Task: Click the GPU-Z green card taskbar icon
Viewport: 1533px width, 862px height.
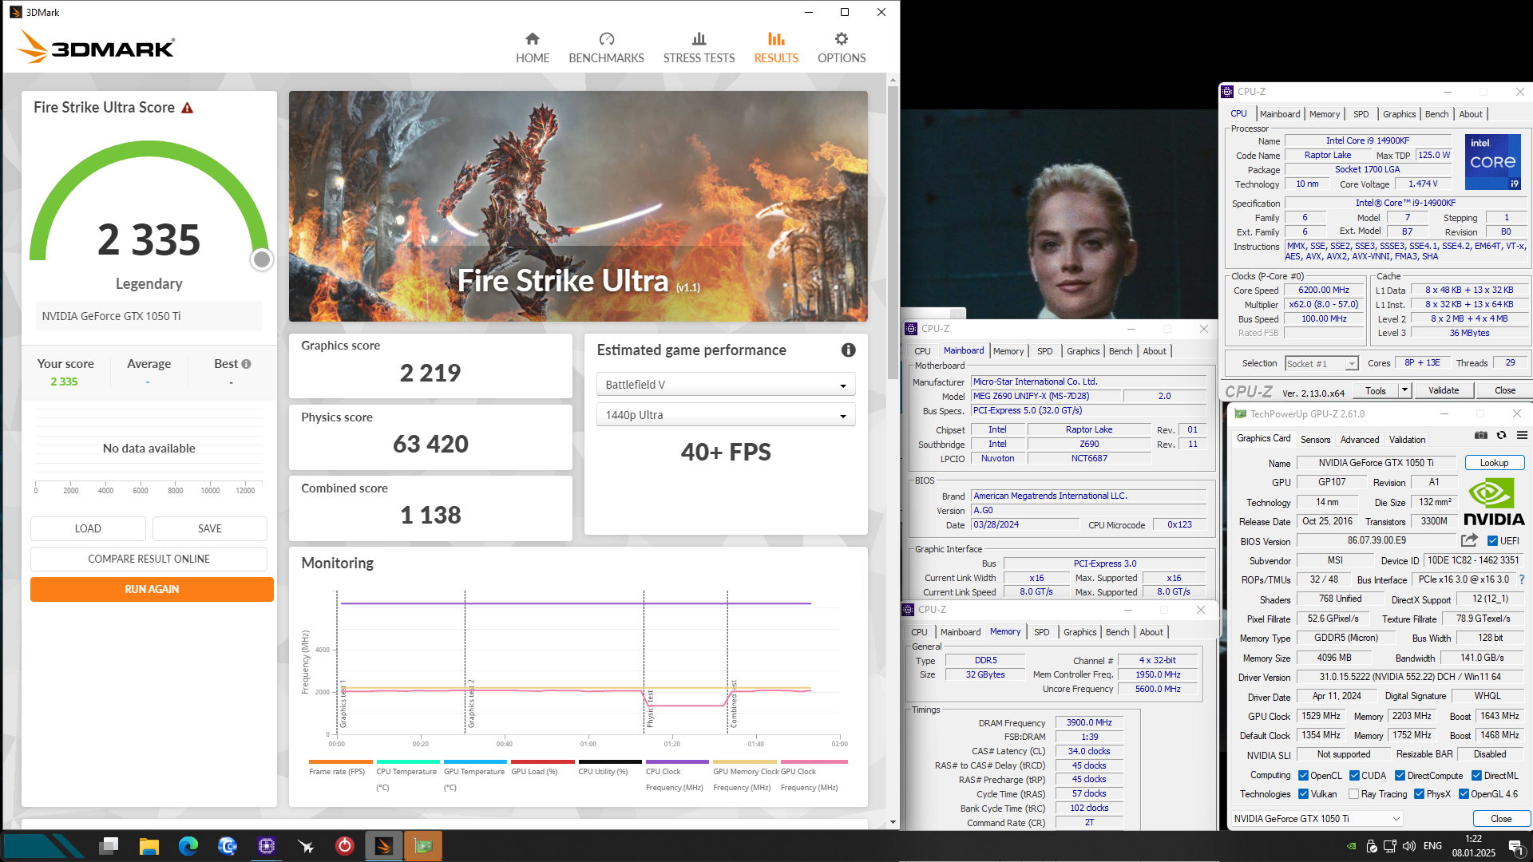Action: tap(423, 845)
